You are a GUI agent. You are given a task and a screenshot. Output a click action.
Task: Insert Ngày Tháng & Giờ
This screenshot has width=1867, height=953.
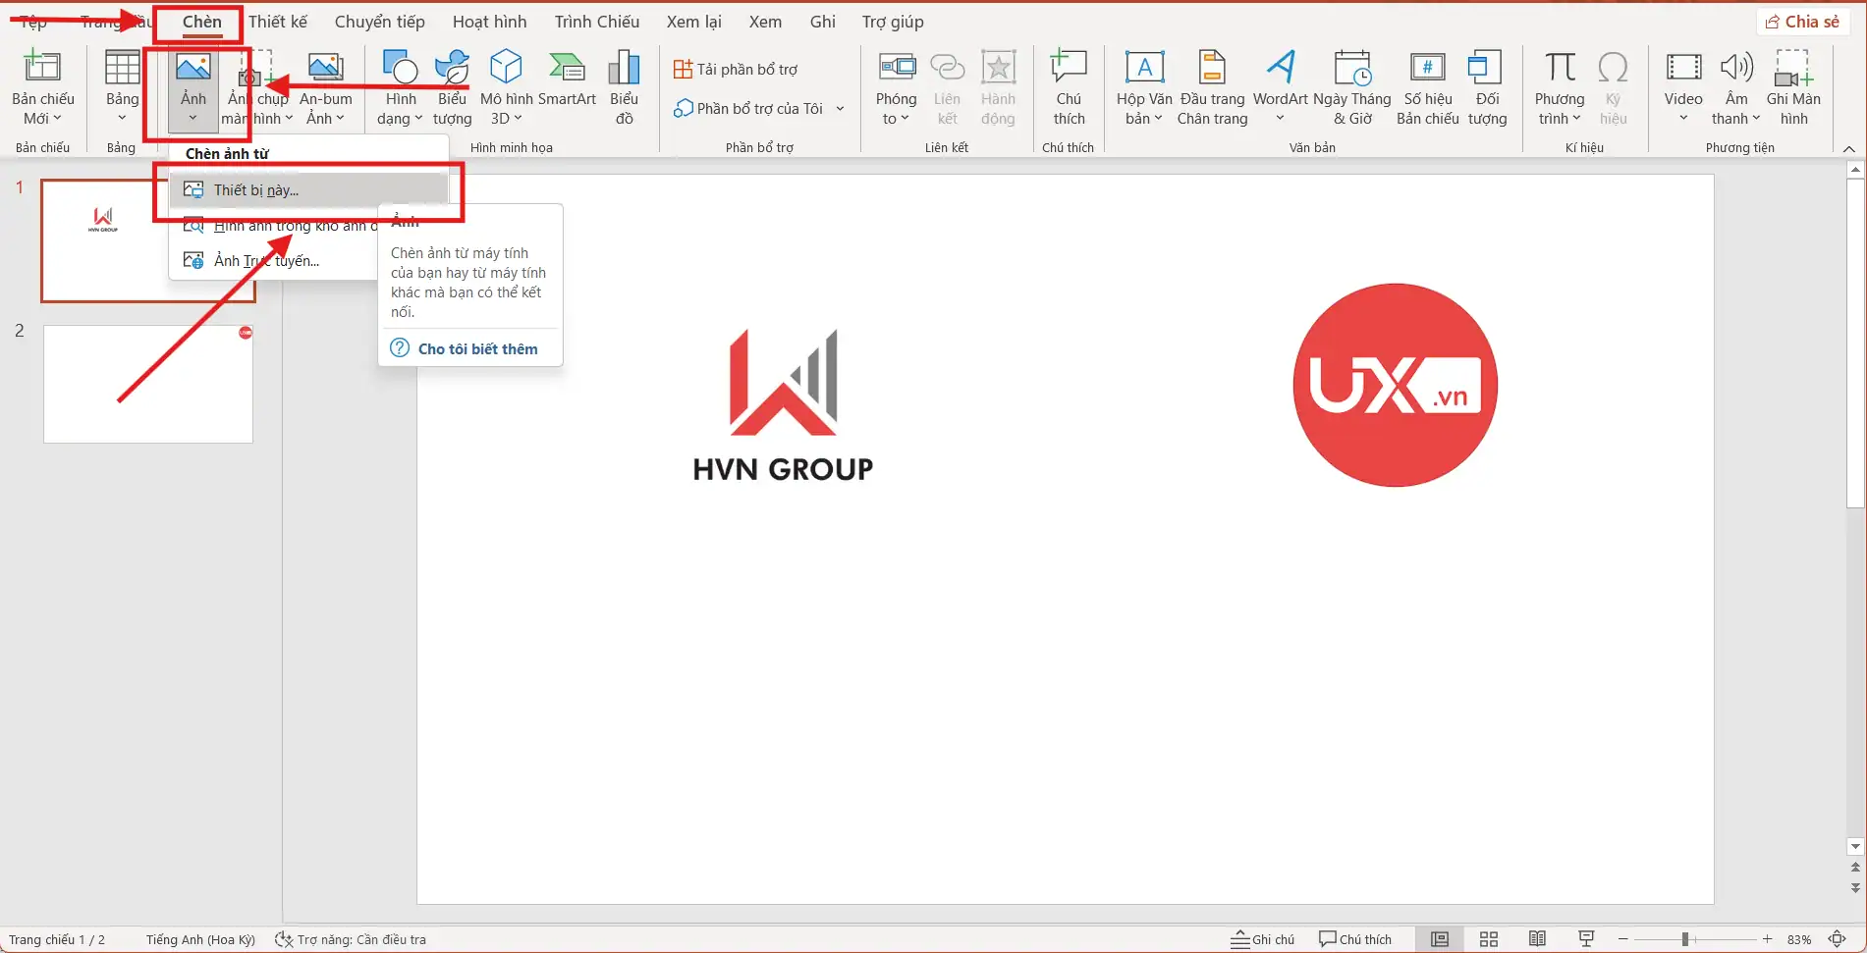tap(1352, 86)
